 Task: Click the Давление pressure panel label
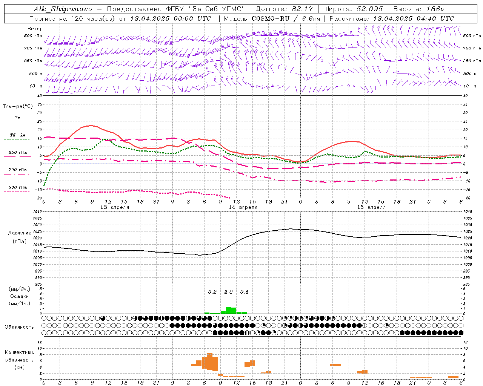20,233
